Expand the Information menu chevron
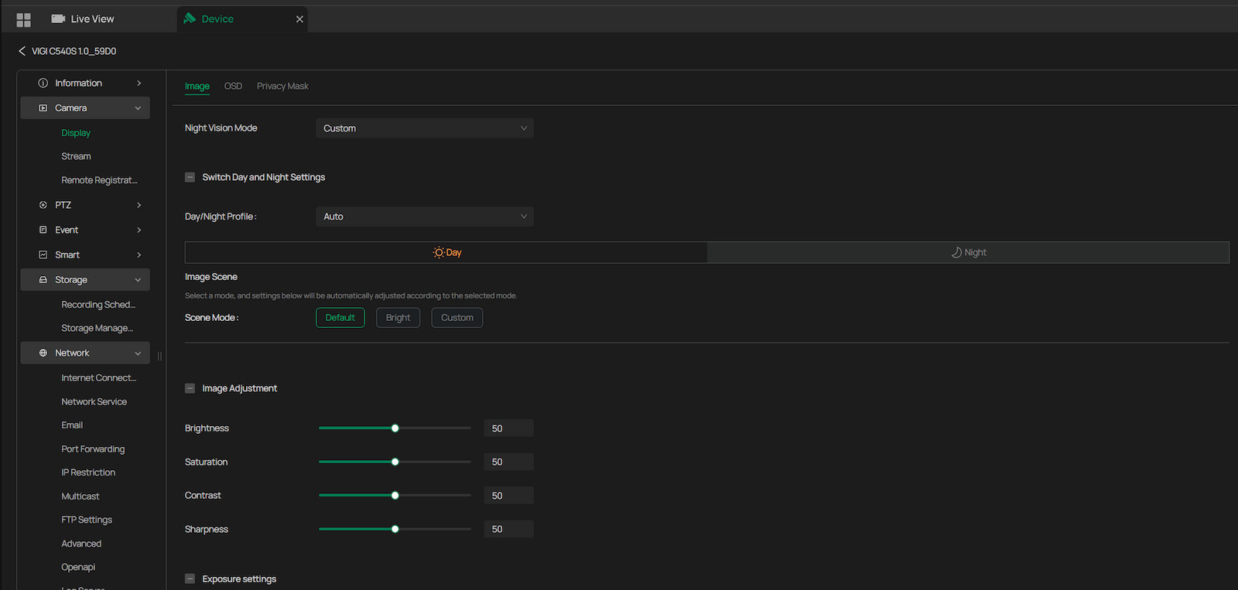This screenshot has width=1238, height=590. click(x=139, y=83)
